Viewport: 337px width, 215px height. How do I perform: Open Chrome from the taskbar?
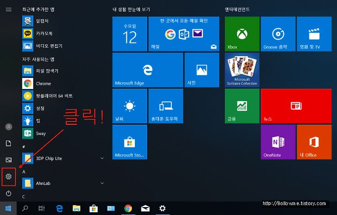click(x=128, y=208)
